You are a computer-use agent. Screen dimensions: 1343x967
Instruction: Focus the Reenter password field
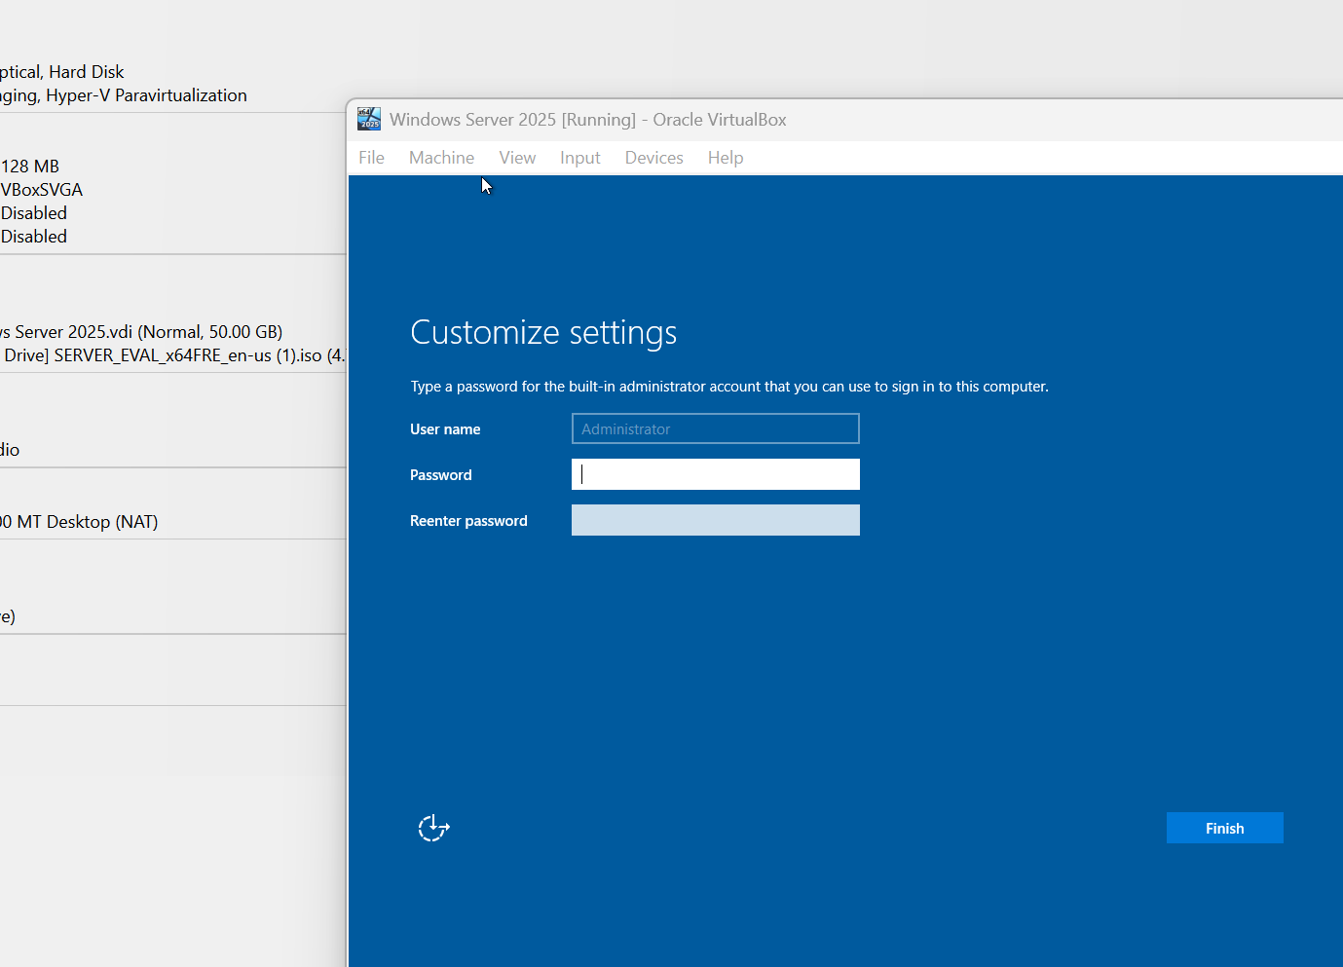click(716, 520)
